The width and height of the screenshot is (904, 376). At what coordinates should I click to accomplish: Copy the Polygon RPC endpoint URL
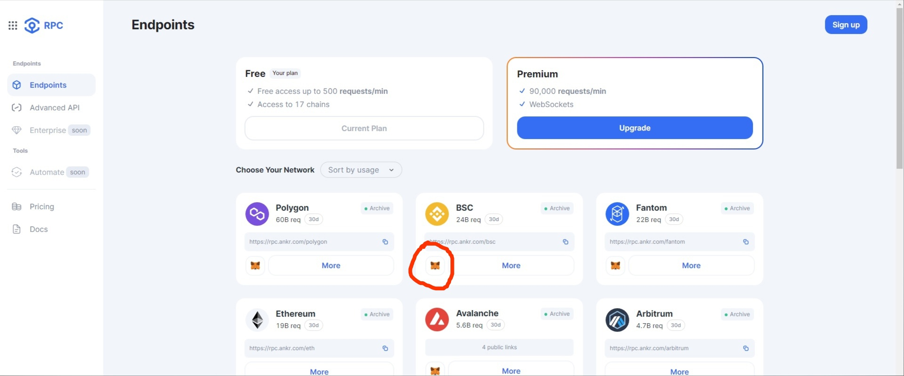(x=385, y=242)
